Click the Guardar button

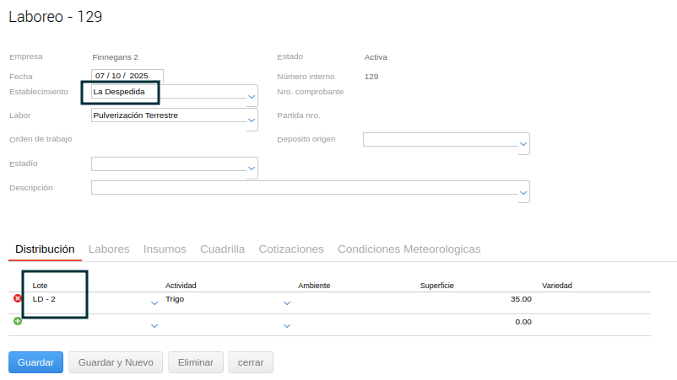point(35,362)
